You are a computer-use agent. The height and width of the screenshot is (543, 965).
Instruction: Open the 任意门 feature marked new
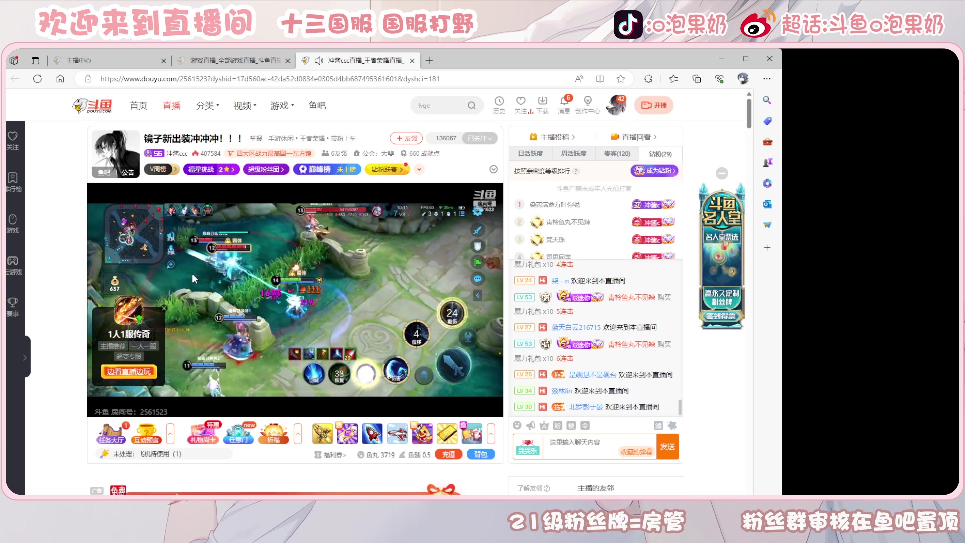tap(239, 433)
